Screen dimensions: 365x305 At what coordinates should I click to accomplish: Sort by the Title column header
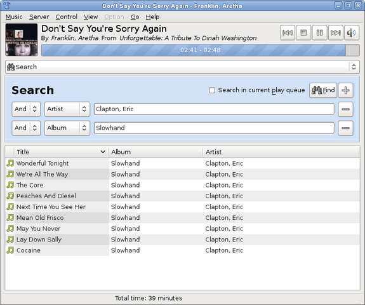(61, 152)
